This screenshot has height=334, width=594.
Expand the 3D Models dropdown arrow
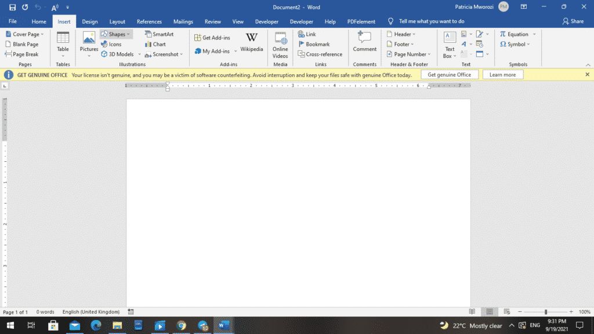point(139,54)
